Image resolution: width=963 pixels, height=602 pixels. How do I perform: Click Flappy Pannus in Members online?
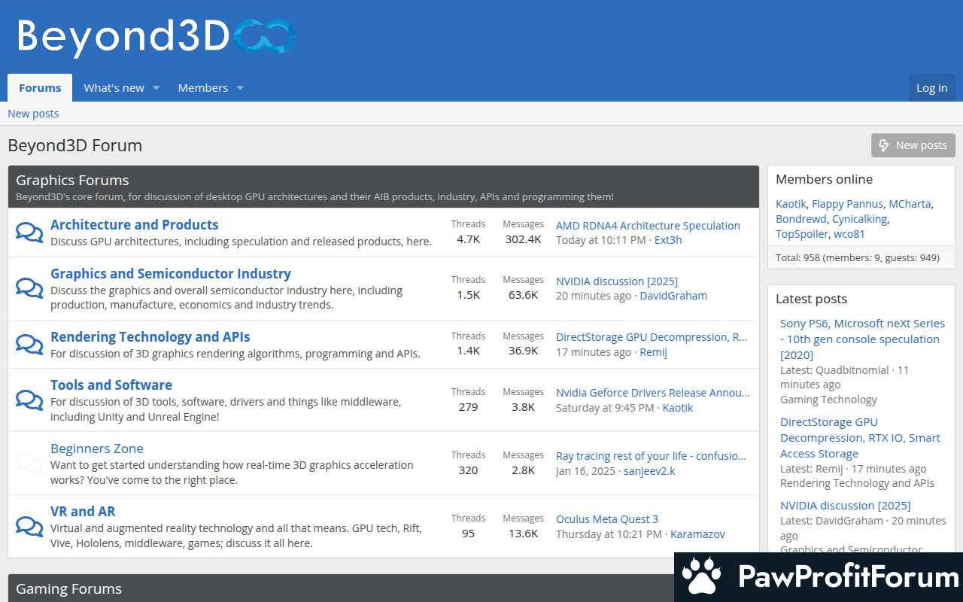[847, 204]
